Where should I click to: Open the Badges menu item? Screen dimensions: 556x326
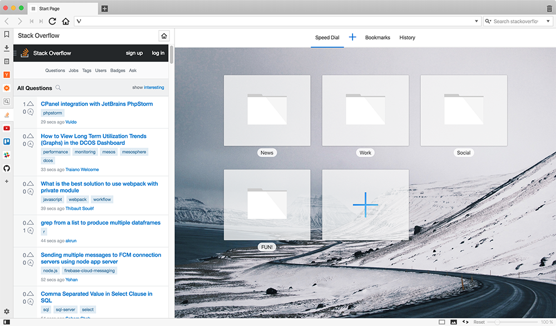point(118,71)
